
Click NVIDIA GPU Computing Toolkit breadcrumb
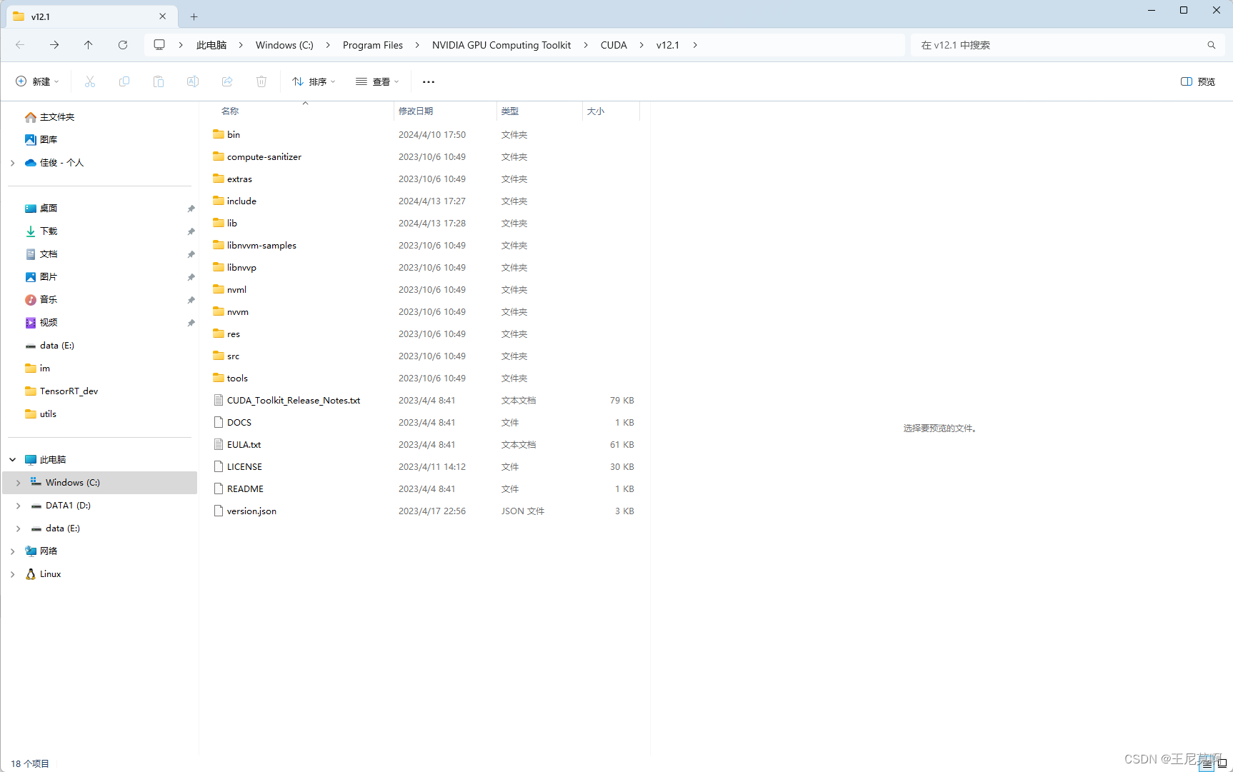point(501,45)
